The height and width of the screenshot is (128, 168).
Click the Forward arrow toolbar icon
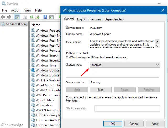click(x=9, y=17)
